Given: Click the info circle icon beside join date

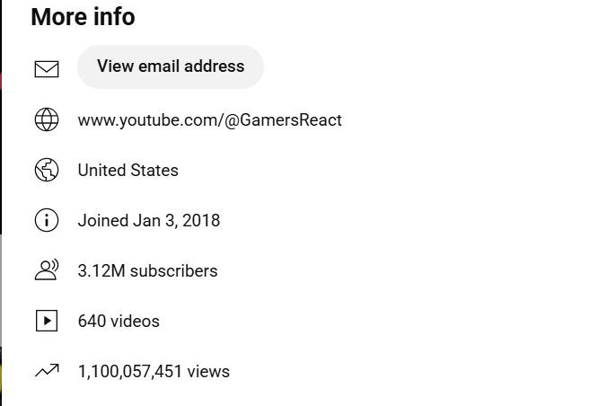Looking at the screenshot, I should (47, 220).
